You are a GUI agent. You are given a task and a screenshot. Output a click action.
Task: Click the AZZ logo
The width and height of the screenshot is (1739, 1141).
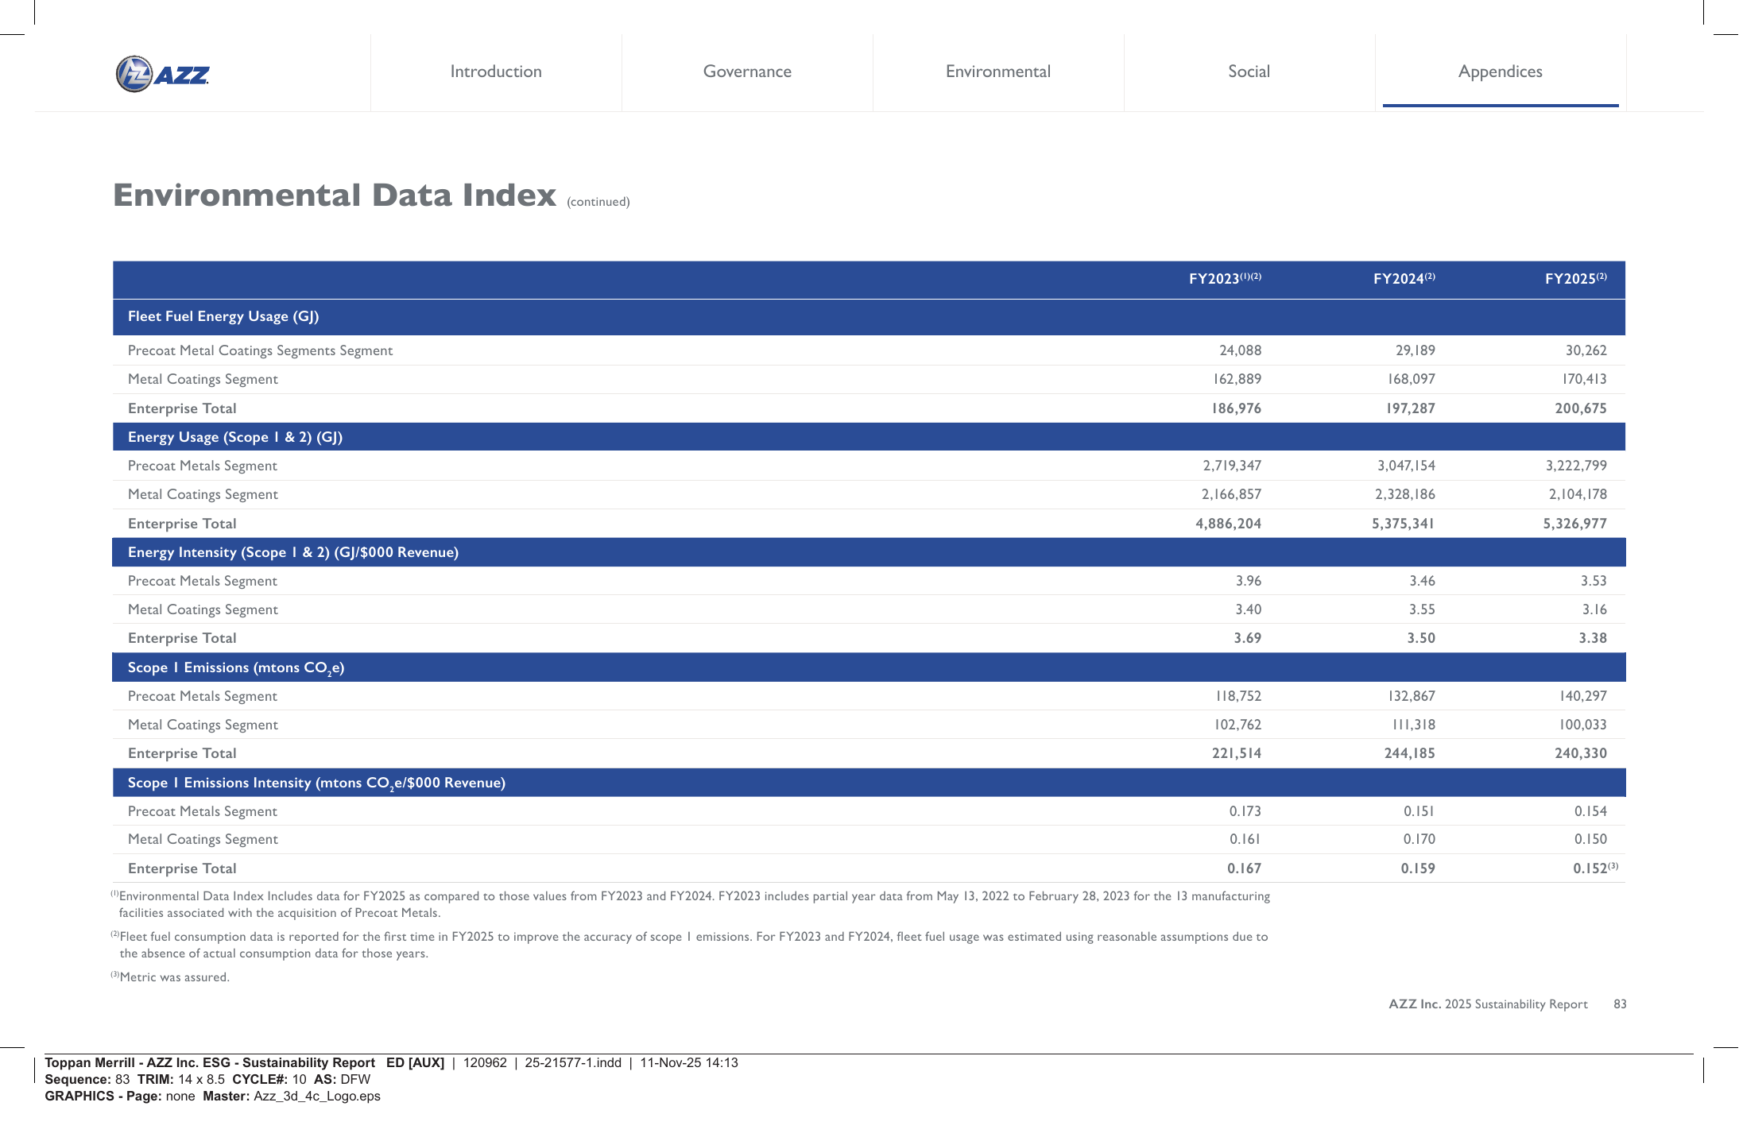[x=163, y=74]
